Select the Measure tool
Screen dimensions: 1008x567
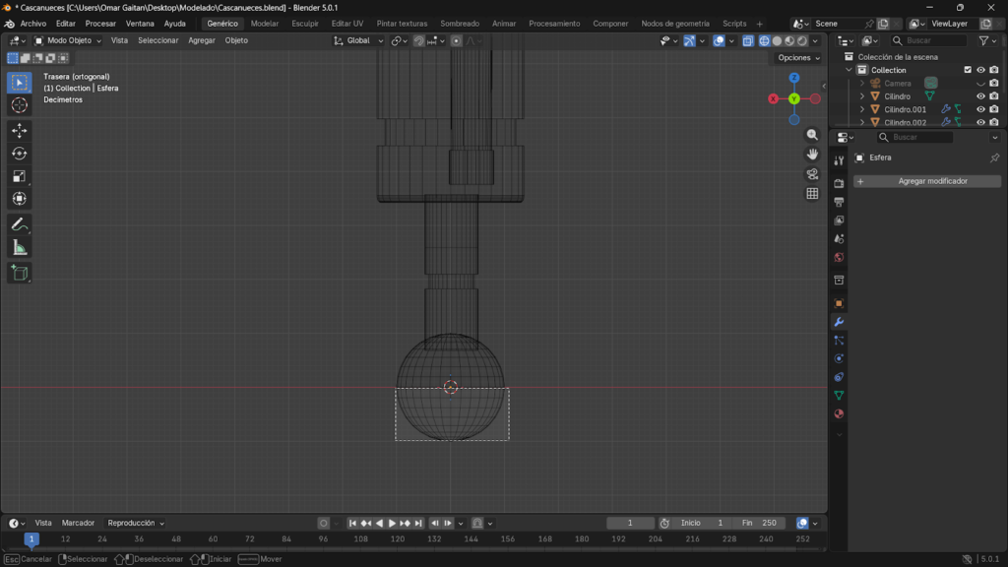coord(19,247)
